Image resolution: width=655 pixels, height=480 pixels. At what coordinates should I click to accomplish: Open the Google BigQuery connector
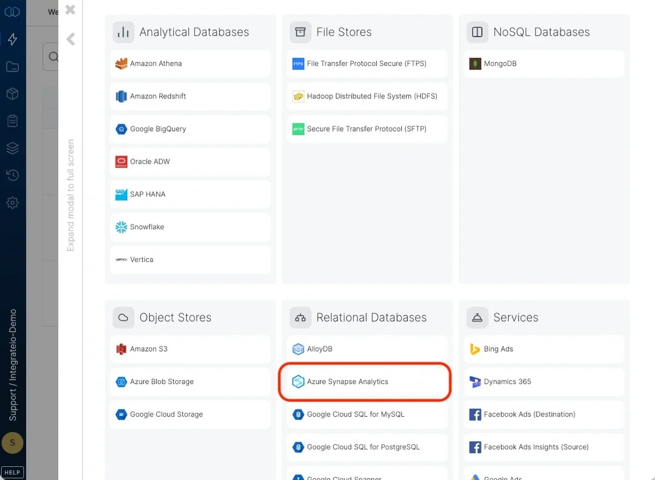pos(189,129)
